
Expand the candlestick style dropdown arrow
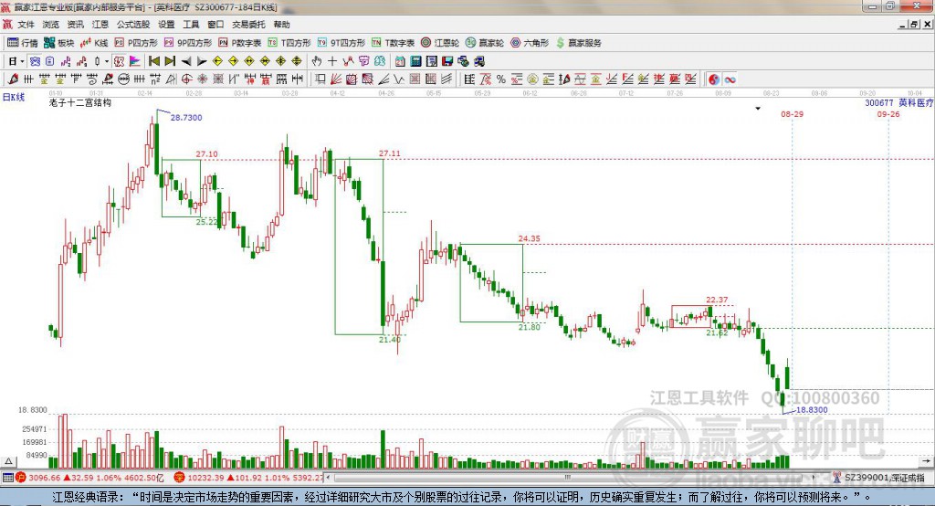tap(107, 61)
